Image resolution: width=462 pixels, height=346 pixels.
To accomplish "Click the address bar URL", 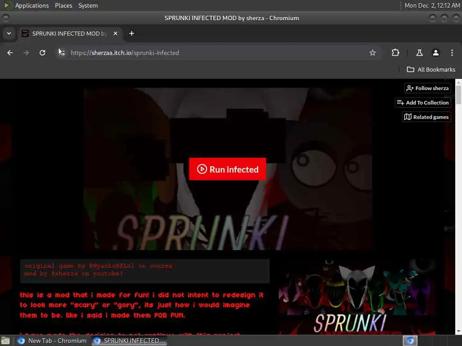I will [x=125, y=53].
